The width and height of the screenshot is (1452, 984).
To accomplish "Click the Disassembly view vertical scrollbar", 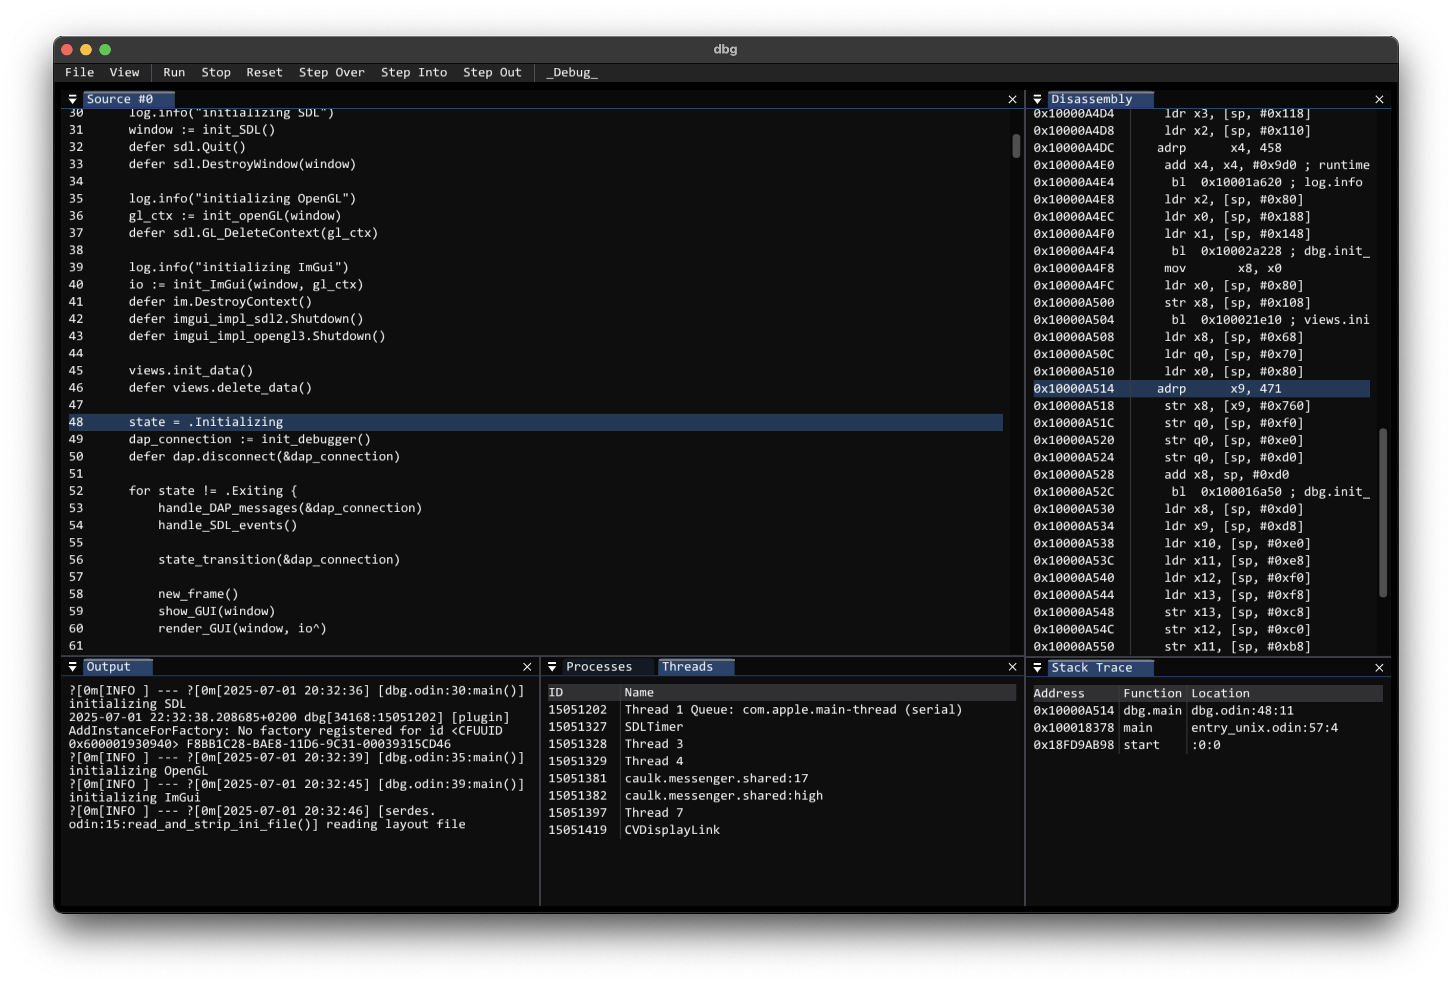I will [1383, 513].
